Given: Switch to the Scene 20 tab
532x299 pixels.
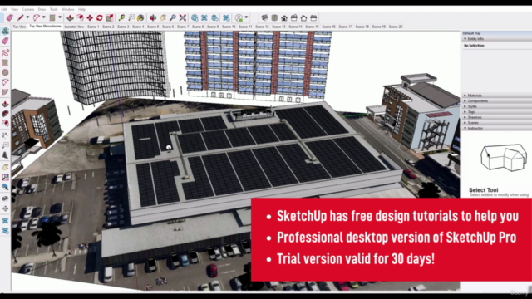Looking at the screenshot, I should coord(396,27).
